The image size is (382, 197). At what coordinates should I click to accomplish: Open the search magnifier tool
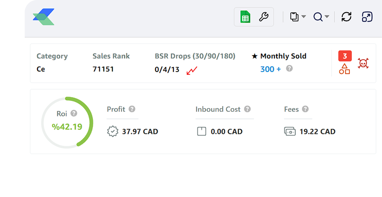click(318, 16)
